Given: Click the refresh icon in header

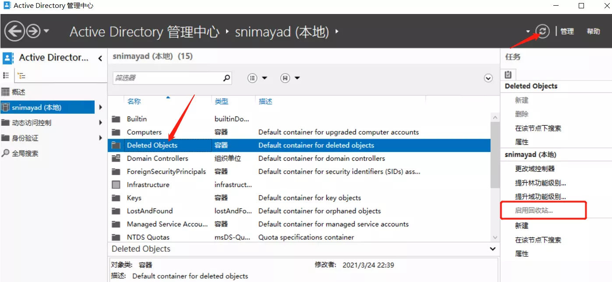Looking at the screenshot, I should point(542,31).
